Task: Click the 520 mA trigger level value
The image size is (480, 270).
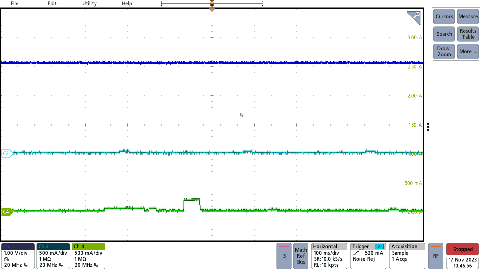Action: (x=374, y=253)
